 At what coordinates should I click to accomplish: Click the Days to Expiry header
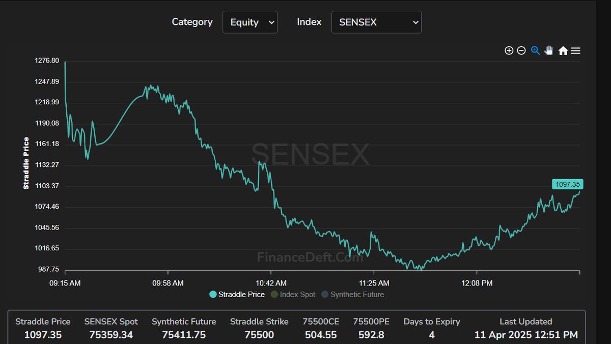(x=432, y=322)
